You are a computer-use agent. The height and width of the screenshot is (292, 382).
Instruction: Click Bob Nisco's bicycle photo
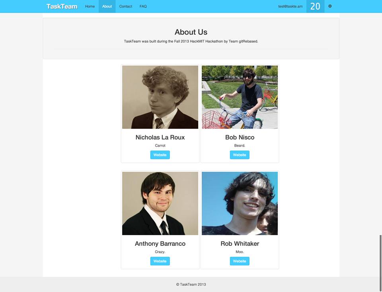click(x=240, y=97)
